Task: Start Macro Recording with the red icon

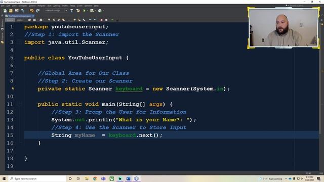Action: pos(101,20)
